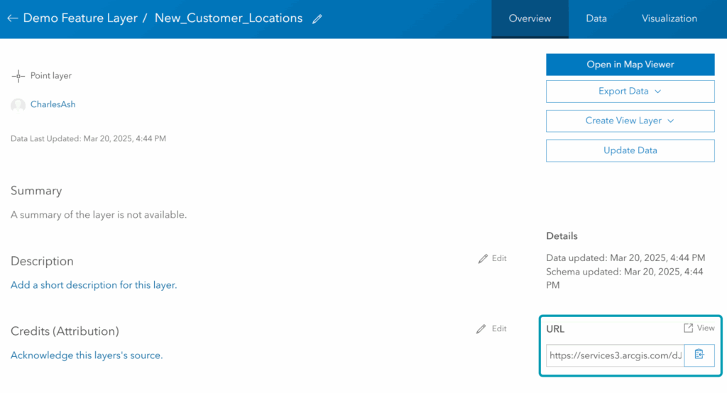Image resolution: width=727 pixels, height=393 pixels.
Task: Click Open in Map Viewer
Action: [630, 65]
